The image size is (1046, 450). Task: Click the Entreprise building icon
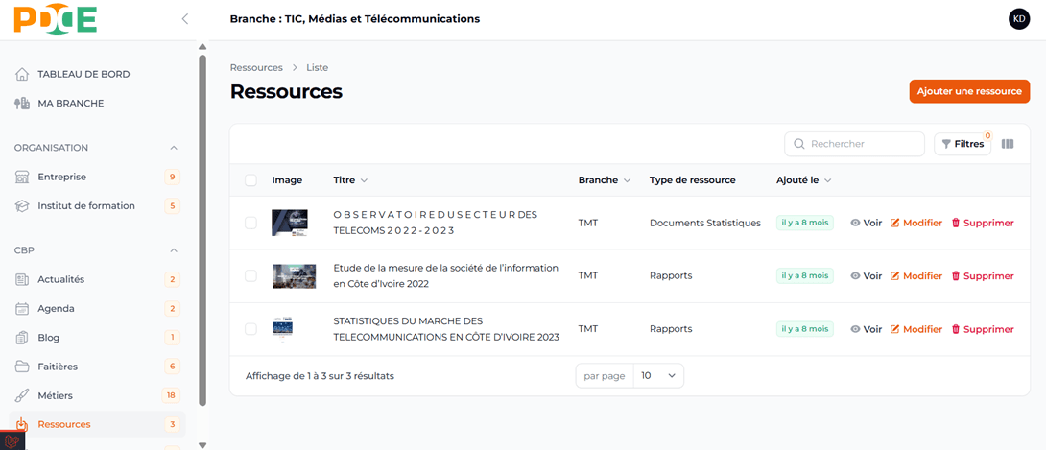[x=22, y=177]
